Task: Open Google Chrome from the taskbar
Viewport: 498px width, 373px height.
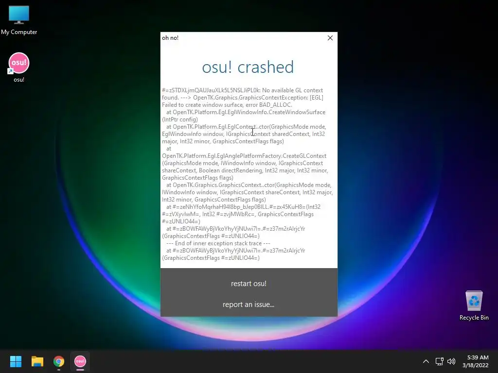Action: click(59, 361)
